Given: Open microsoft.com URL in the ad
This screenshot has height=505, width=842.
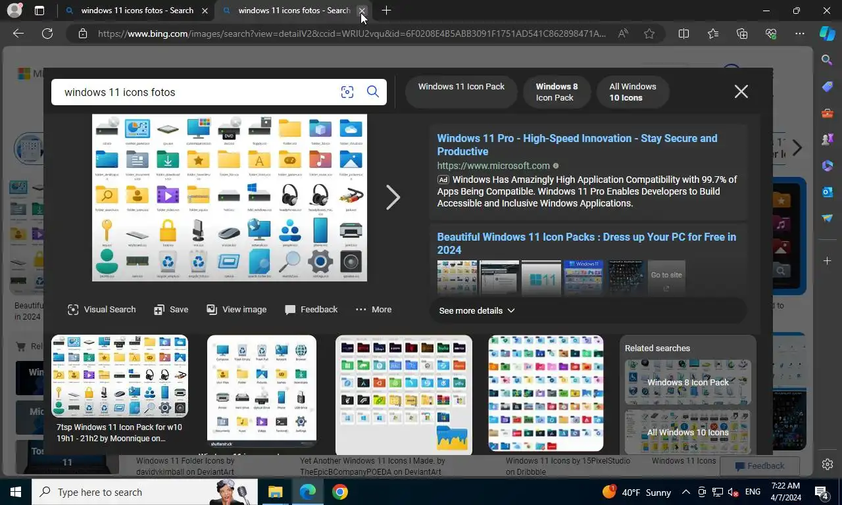Looking at the screenshot, I should 493,166.
